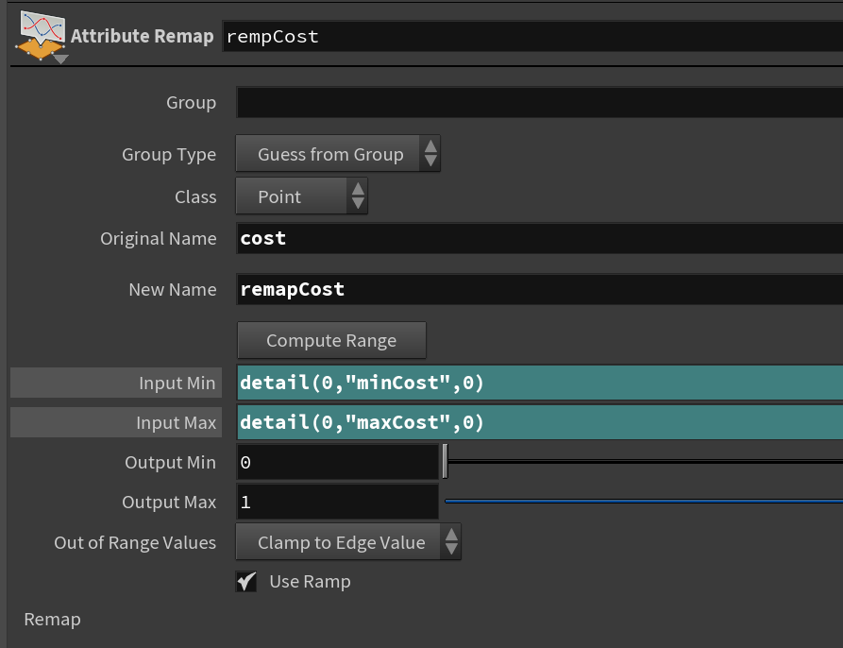Open the Out of Range Values dropdown
The width and height of the screenshot is (843, 648).
[347, 542]
